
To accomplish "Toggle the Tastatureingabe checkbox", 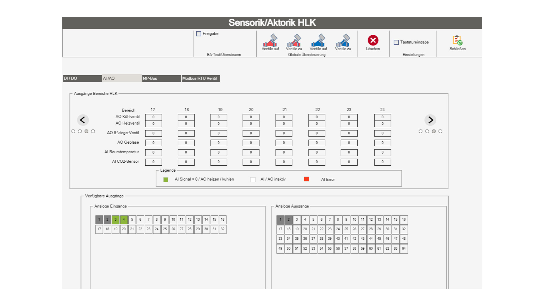I will click(x=396, y=42).
